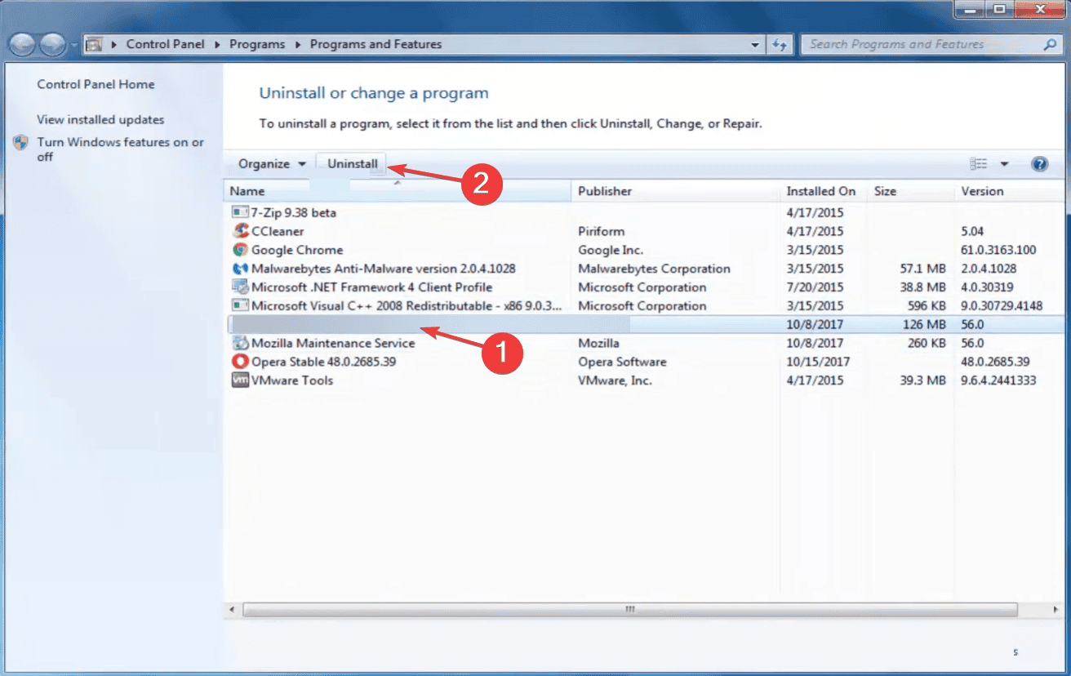Sort by the Size column header
Image resolution: width=1071 pixels, height=676 pixels.
coord(909,191)
